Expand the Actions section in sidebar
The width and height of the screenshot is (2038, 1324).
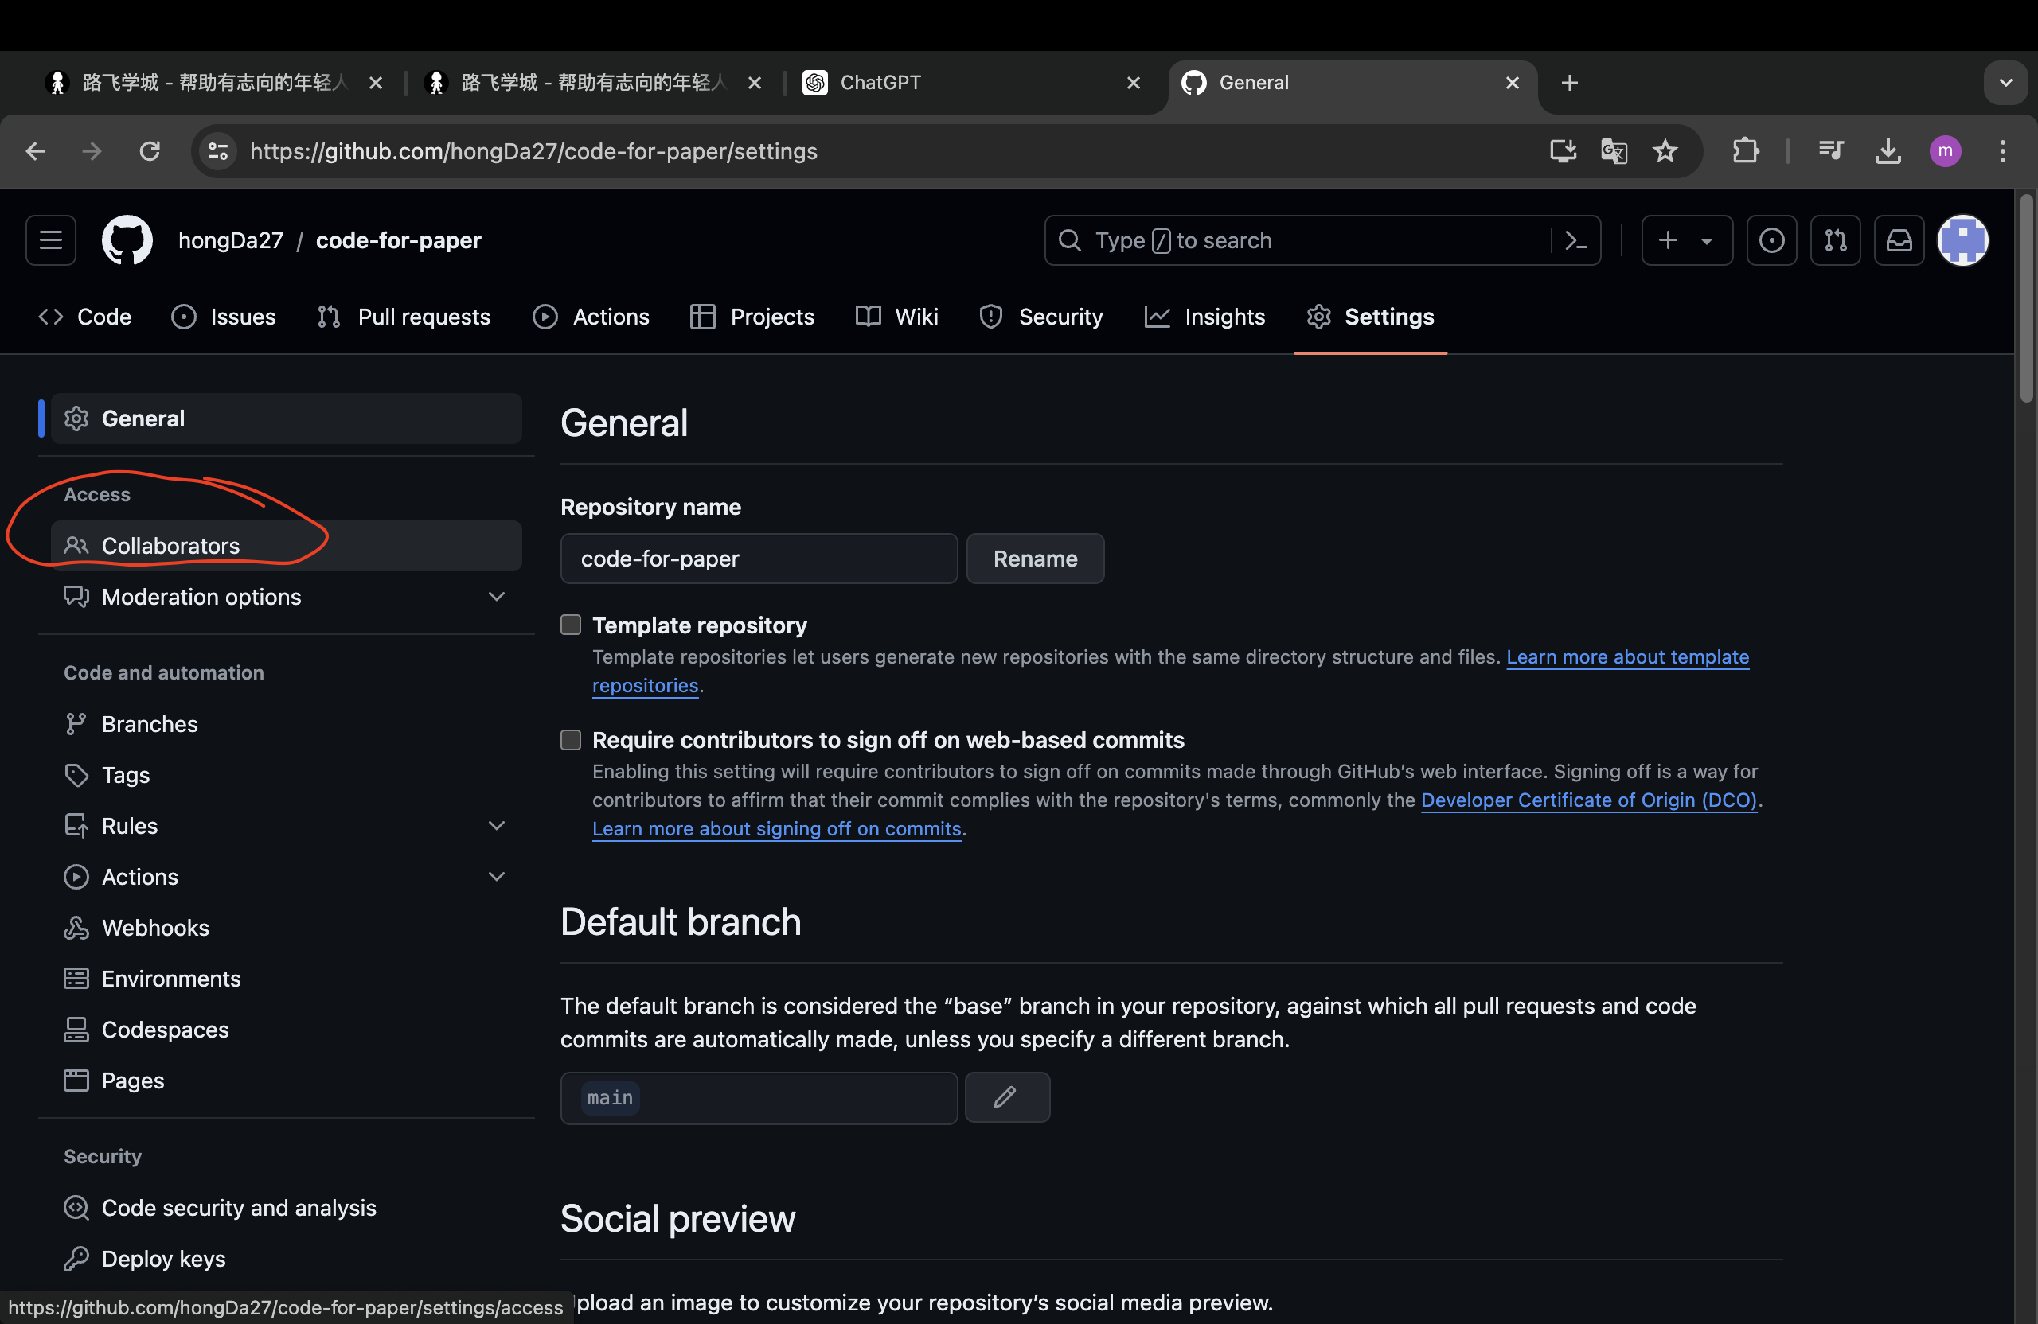tap(286, 876)
